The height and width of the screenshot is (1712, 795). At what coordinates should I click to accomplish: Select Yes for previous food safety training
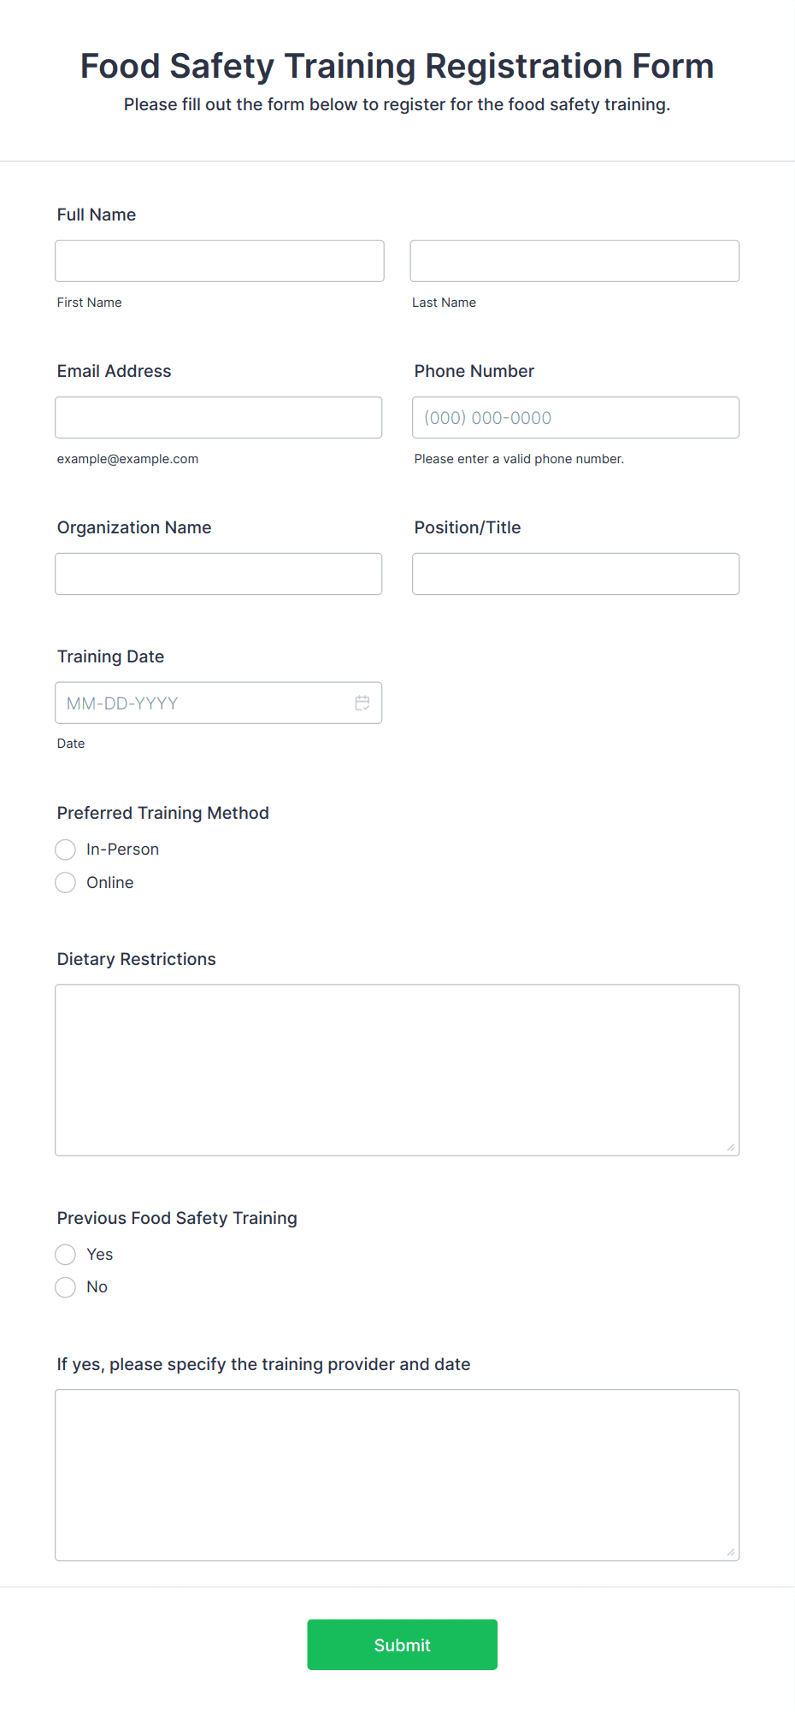[66, 1254]
